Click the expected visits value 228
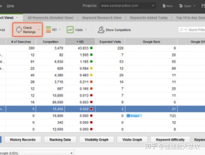Image resolution: width=205 pixels, height=155 pixels. (120, 48)
